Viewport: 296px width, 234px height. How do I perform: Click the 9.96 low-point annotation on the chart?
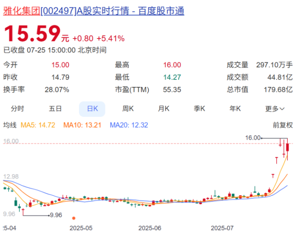coord(56,215)
